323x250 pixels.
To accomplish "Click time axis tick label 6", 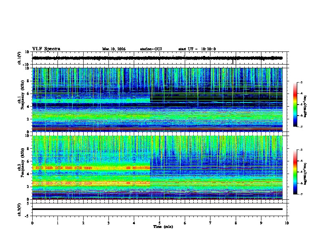I will (185, 223).
